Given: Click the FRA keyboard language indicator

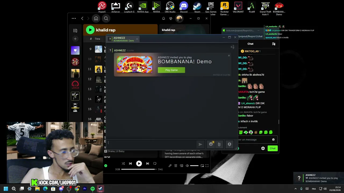Looking at the screenshot, I should [x=314, y=189].
